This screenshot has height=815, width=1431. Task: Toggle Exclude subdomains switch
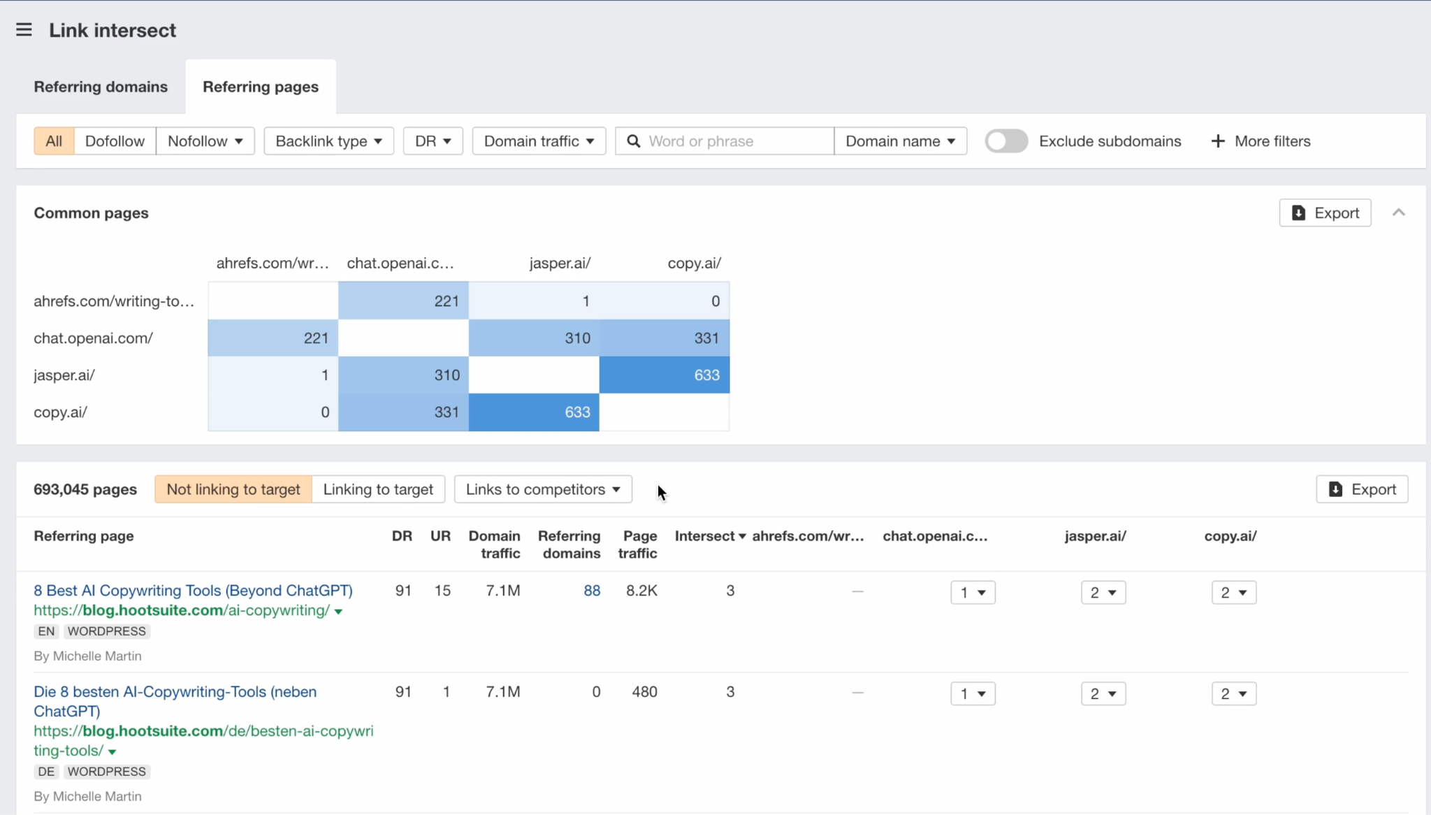pos(1006,141)
